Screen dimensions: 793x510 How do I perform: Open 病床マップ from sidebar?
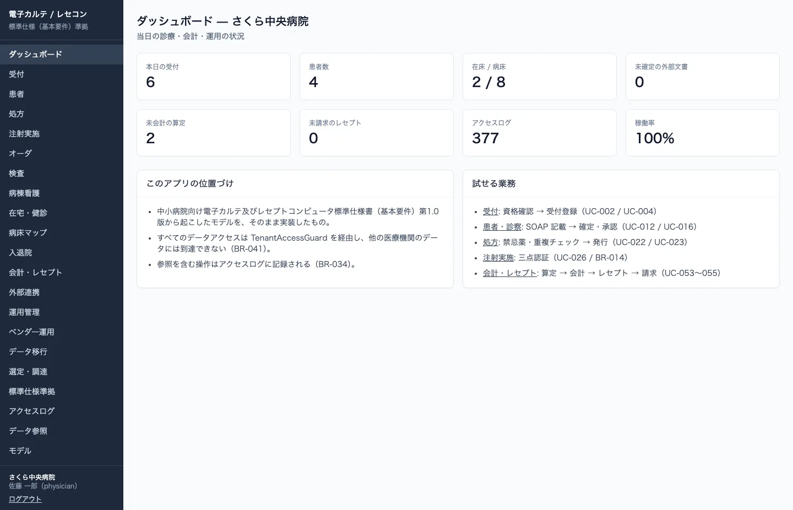coord(62,233)
